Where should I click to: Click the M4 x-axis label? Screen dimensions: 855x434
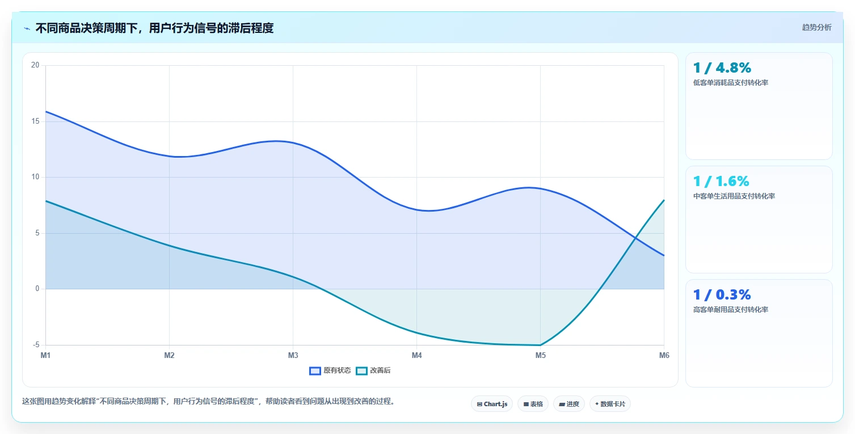[x=416, y=356]
